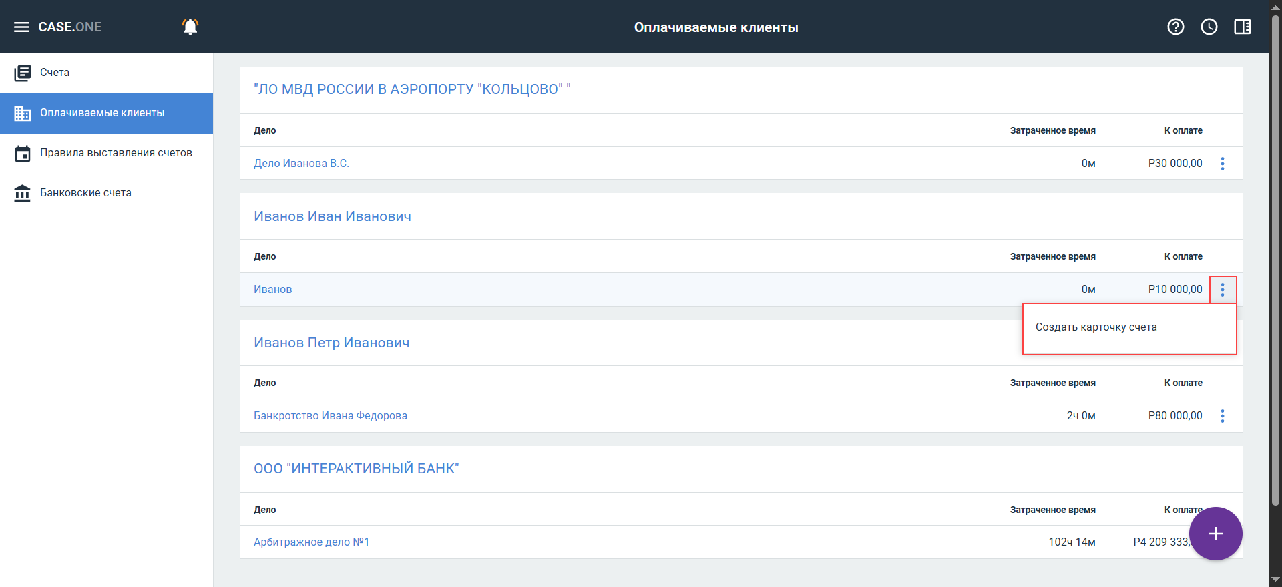Open three-dot menu for Банкротство Ивана Федорова
1282x587 pixels.
click(x=1222, y=416)
